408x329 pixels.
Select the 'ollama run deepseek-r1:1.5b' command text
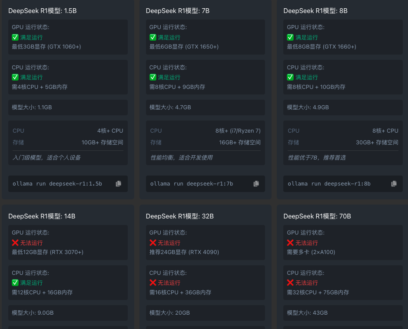(57, 184)
